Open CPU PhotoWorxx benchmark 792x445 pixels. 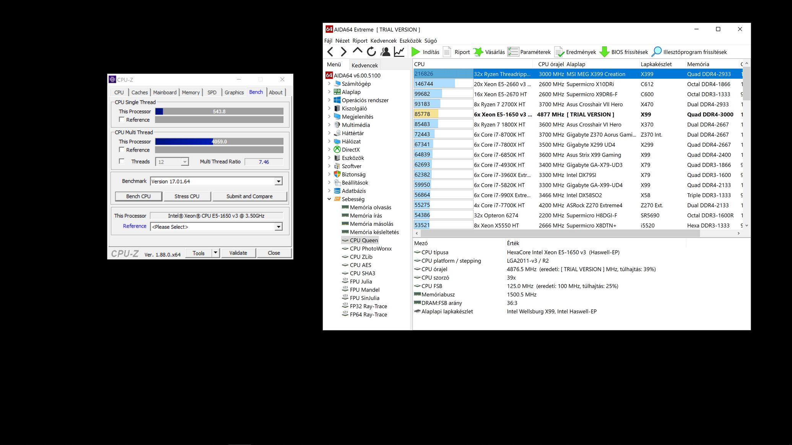(371, 249)
